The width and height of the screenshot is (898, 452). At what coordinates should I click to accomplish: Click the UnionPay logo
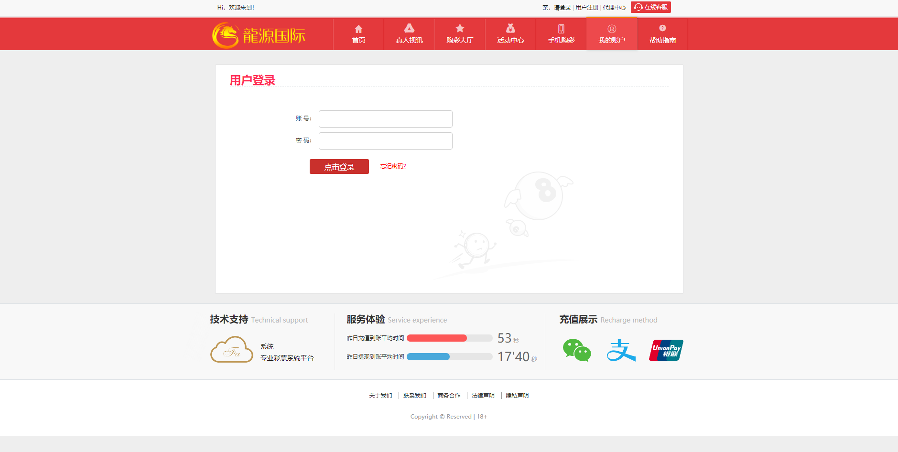pyautogui.click(x=666, y=350)
